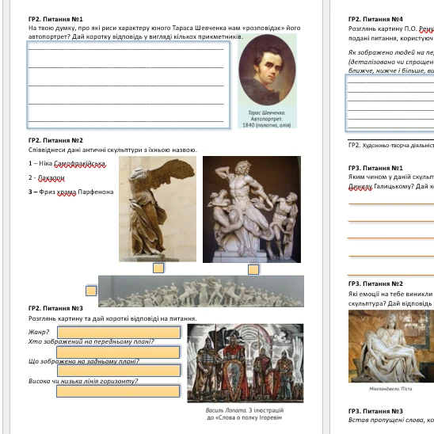Click the answer box under Nike of Samothrace
The width and height of the screenshot is (434, 434).
click(x=158, y=268)
